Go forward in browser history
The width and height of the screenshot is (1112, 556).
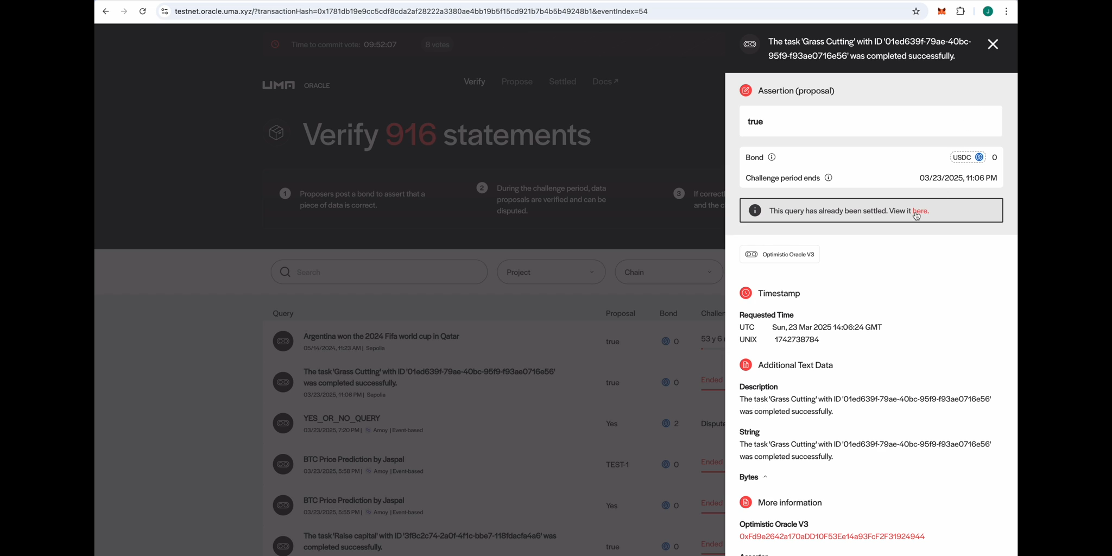(124, 11)
